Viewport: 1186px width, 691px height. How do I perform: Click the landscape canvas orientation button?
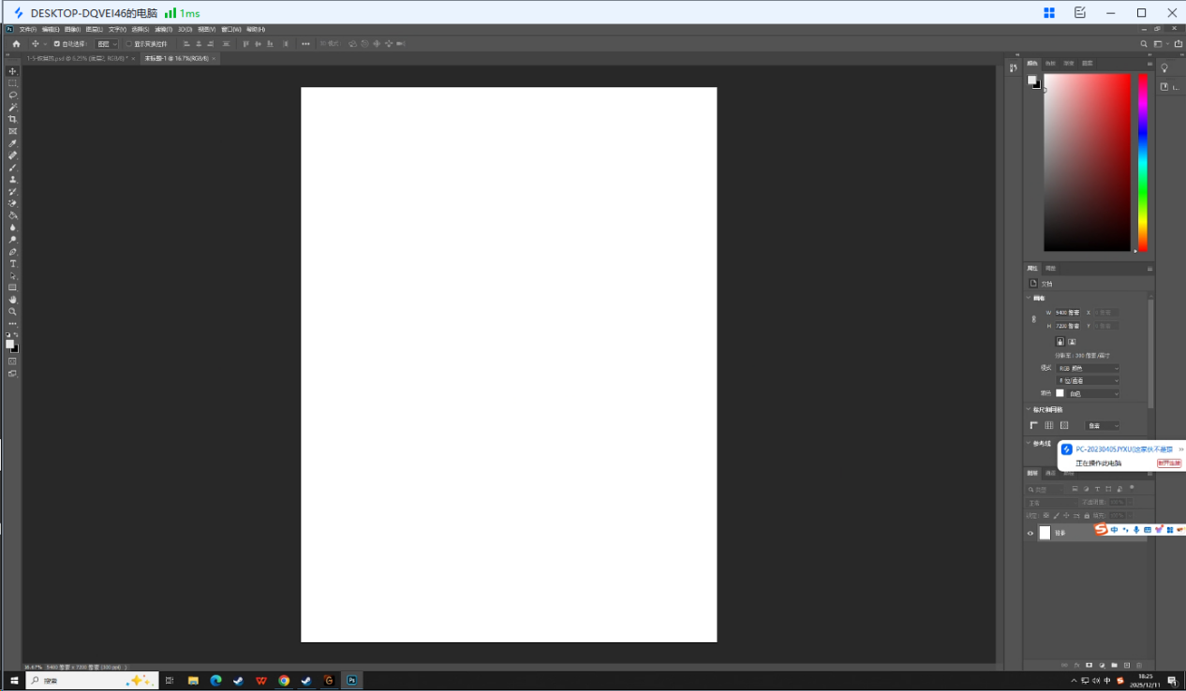[1072, 342]
